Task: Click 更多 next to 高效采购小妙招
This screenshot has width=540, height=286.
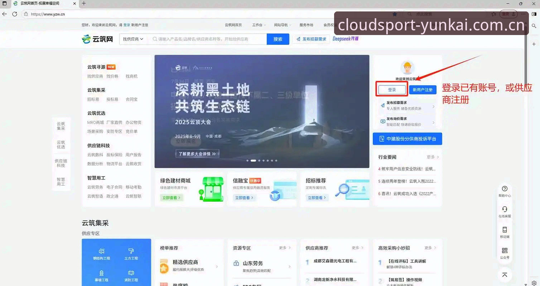Action: tap(430, 248)
